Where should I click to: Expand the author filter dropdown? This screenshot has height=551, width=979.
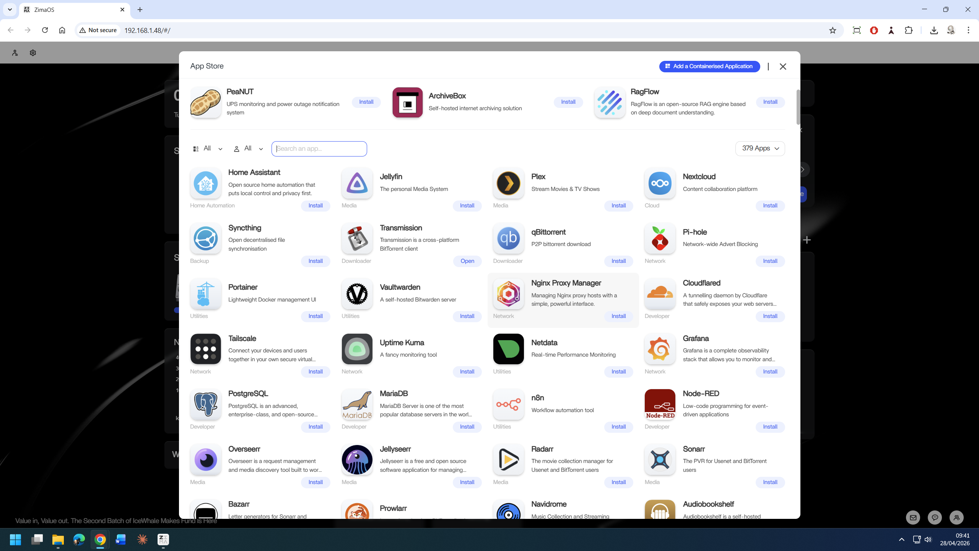[249, 148]
